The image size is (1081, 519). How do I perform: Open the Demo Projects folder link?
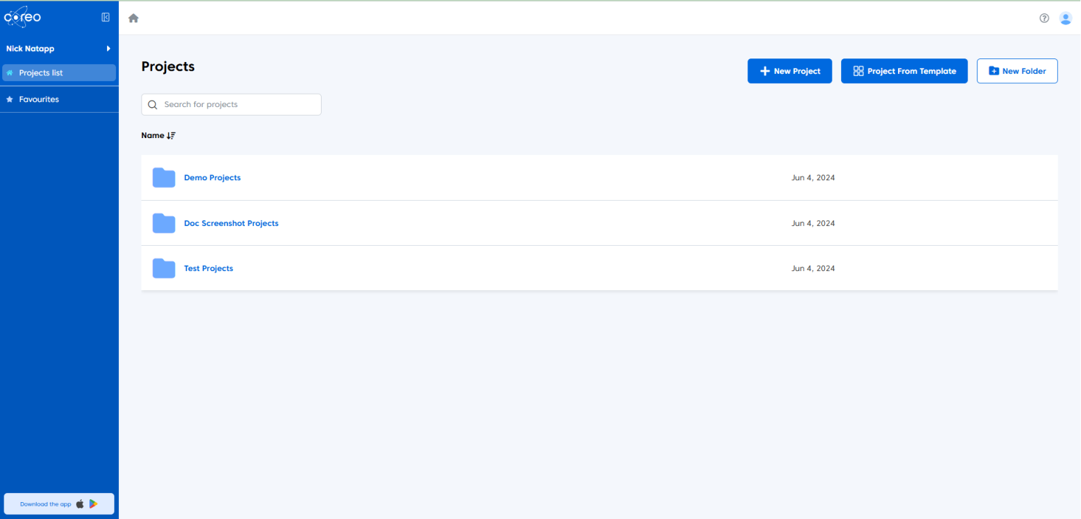click(x=213, y=177)
